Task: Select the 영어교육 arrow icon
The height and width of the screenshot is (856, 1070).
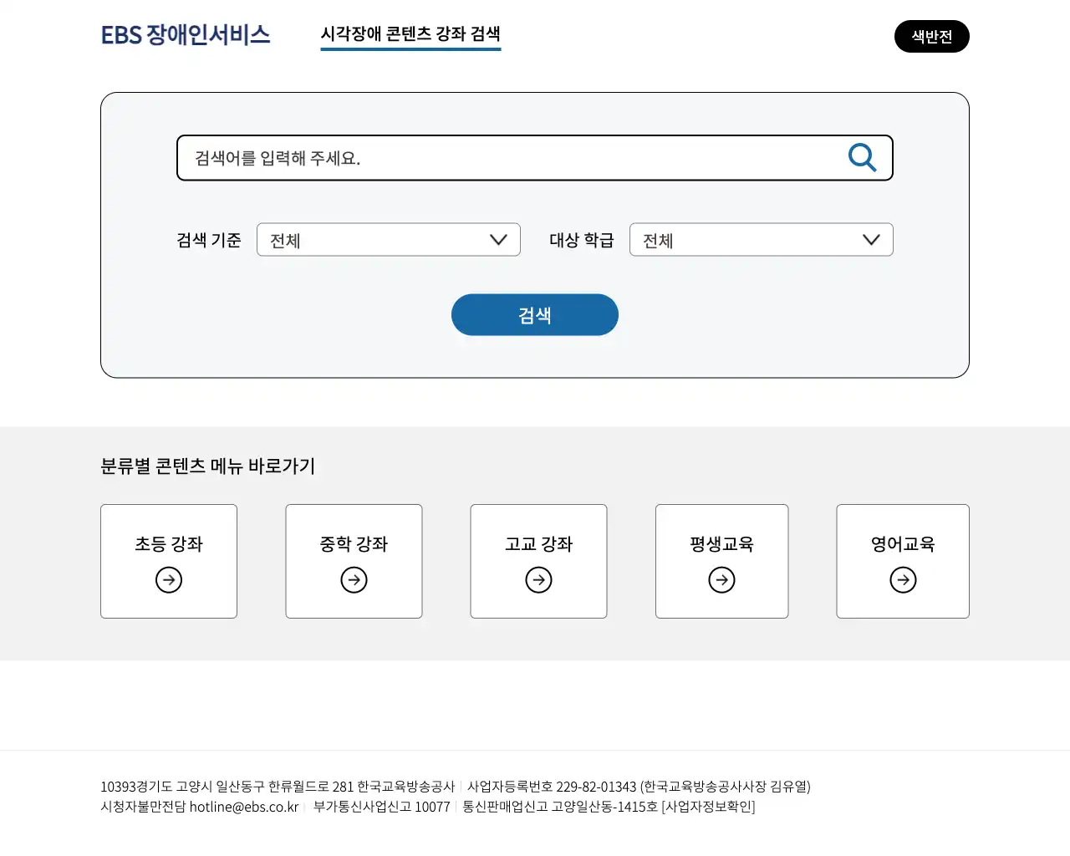Action: 902,579
